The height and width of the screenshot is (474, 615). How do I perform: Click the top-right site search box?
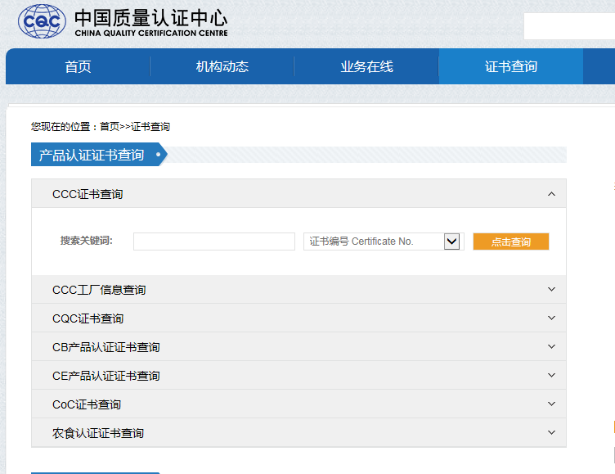pyautogui.click(x=568, y=26)
